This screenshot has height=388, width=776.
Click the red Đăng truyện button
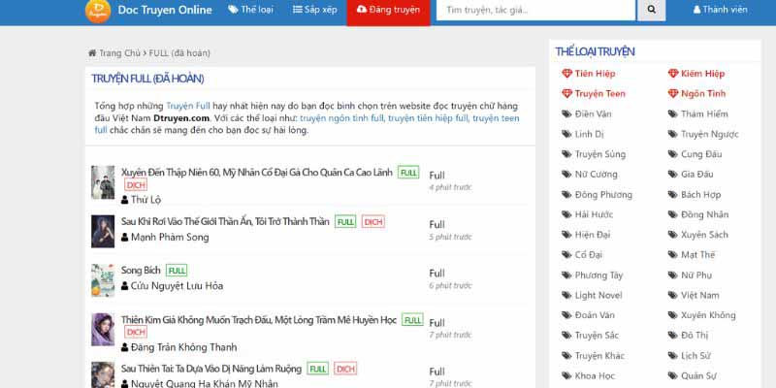389,11
